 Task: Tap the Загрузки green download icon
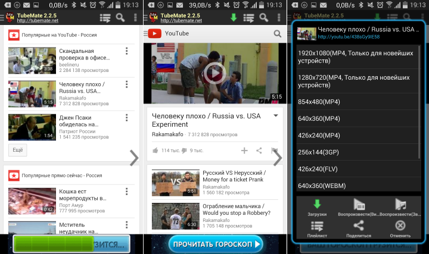tap(317, 204)
